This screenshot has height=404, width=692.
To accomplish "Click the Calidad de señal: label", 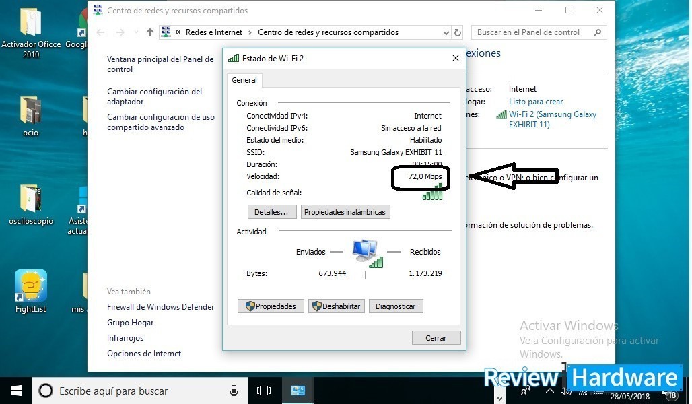I will (x=274, y=193).
